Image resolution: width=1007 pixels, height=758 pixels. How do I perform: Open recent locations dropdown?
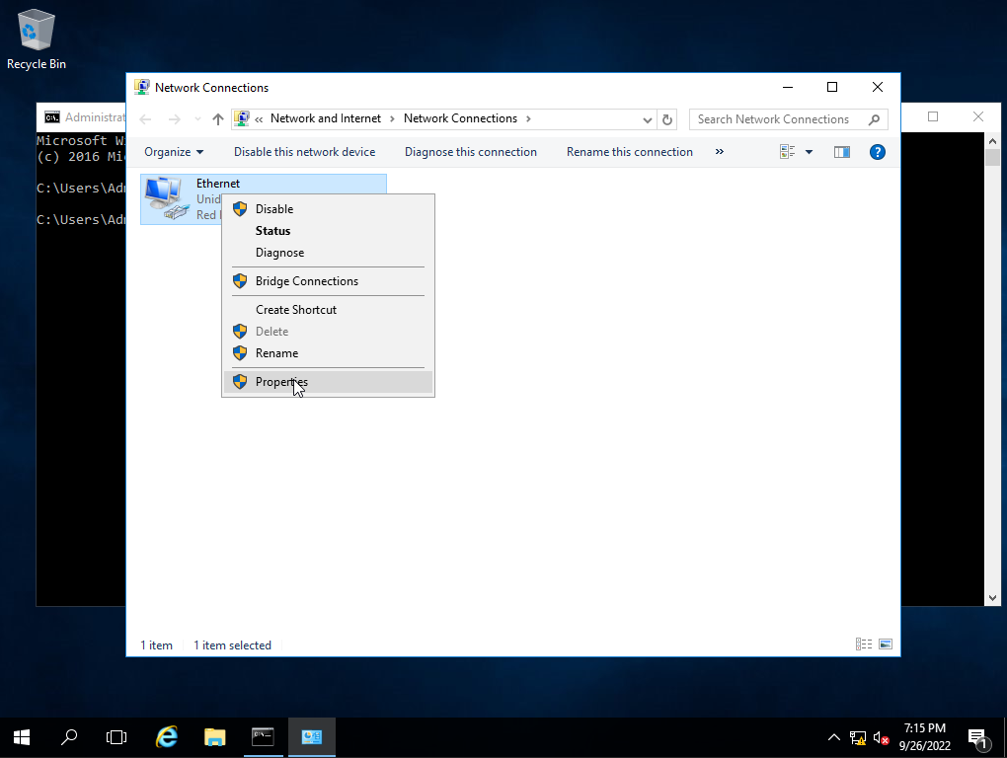pyautogui.click(x=197, y=119)
